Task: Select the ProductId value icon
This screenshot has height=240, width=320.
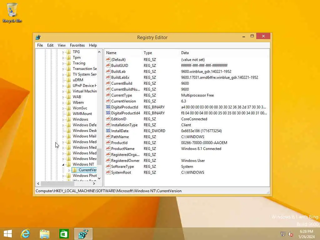Action: (x=108, y=142)
